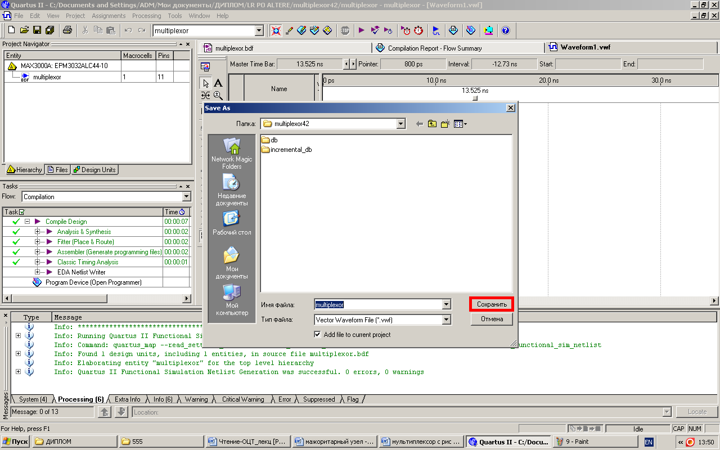Screen dimensions: 720x450
Task: Select the waveform Selection arrow tool
Action: 206,83
